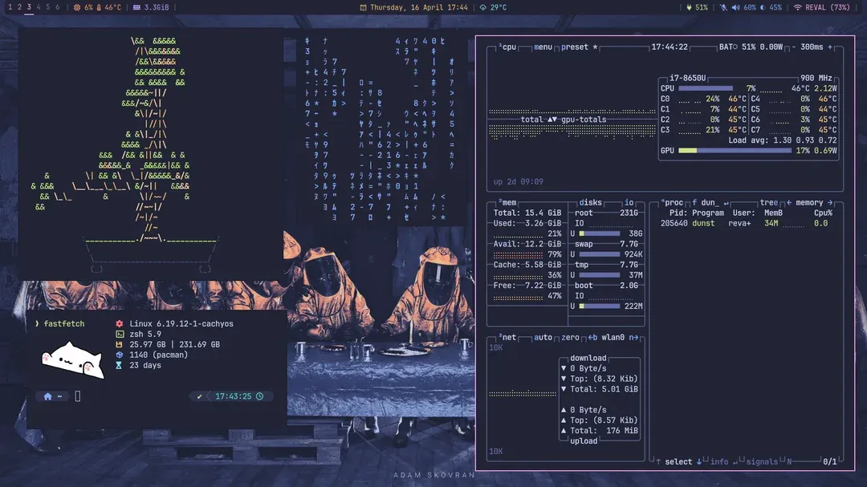Toggle tree view in the proc panel
Image resolution: width=867 pixels, height=487 pixels.
pyautogui.click(x=768, y=203)
